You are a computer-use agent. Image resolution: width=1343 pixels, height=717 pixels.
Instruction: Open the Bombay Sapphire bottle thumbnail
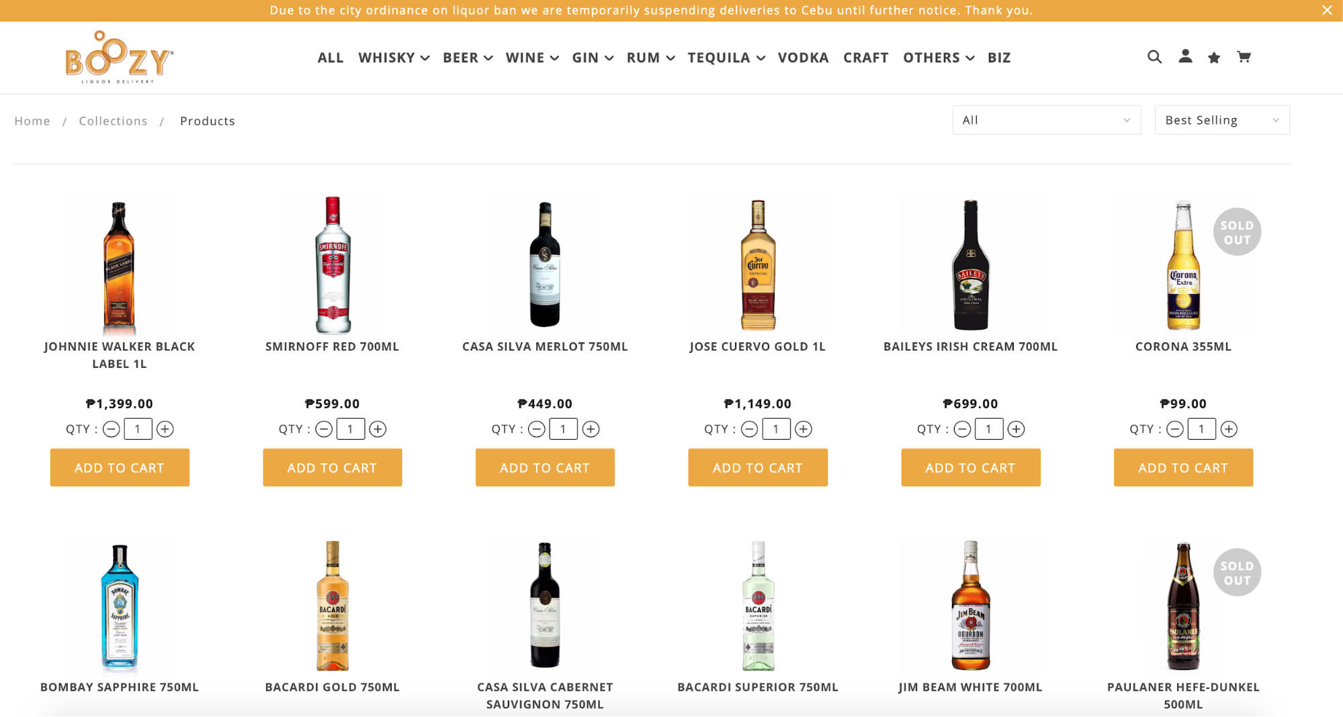point(120,606)
